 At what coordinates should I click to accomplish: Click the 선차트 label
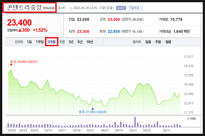tap(19, 42)
